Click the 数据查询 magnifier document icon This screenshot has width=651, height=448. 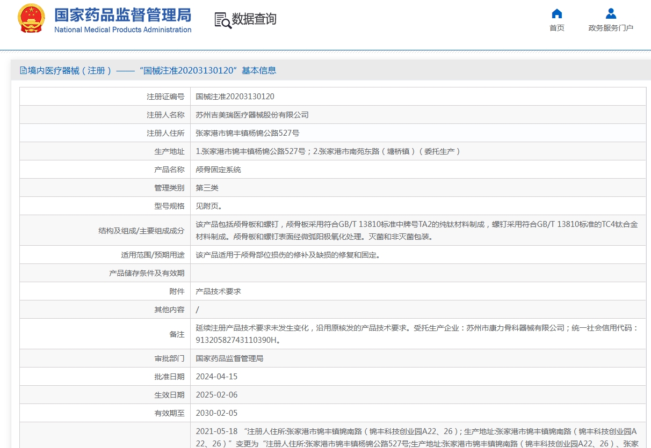click(x=222, y=20)
